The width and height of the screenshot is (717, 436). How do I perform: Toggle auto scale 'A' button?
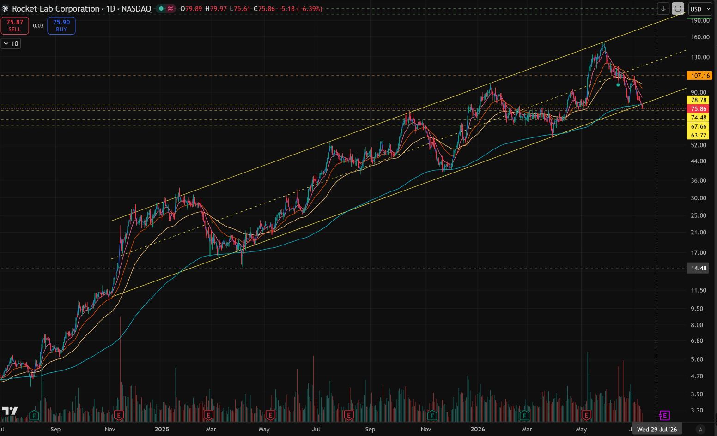[x=700, y=429]
